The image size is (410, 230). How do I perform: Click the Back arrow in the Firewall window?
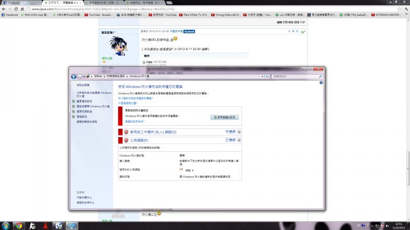(74, 76)
